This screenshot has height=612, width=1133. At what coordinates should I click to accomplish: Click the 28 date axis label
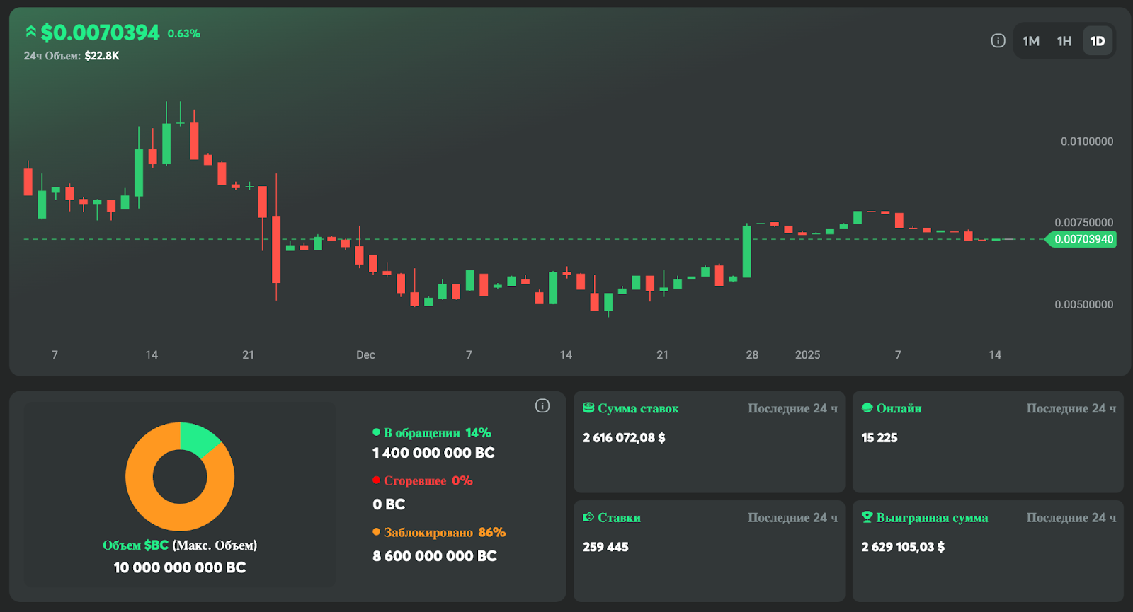[x=752, y=355]
